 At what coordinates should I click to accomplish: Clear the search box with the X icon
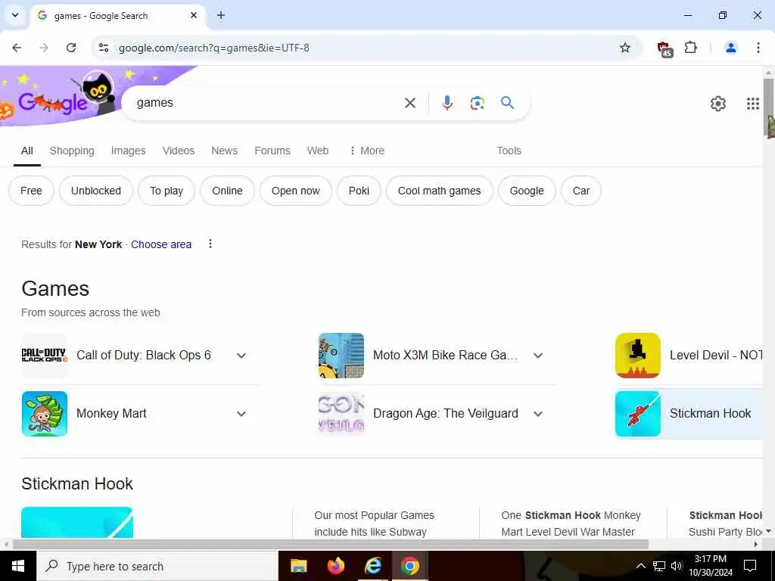coord(409,103)
